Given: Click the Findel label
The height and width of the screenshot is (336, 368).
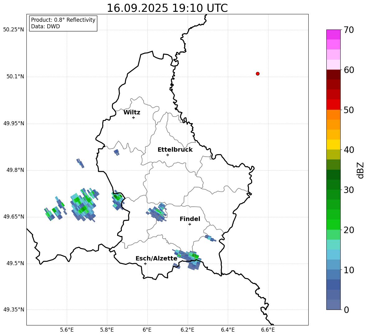Looking at the screenshot, I should [x=190, y=219].
